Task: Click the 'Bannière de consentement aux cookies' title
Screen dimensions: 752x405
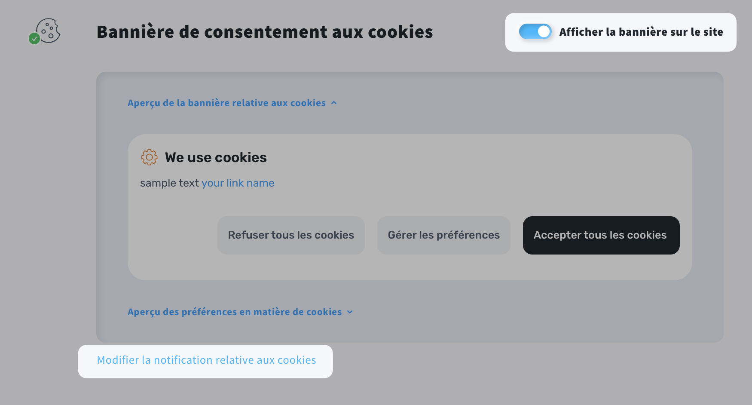Action: [265, 32]
